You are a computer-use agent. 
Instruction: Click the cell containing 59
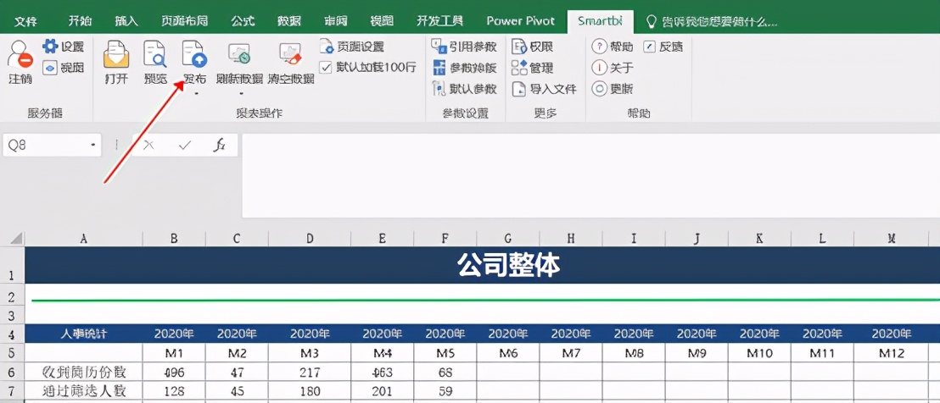coord(445,392)
